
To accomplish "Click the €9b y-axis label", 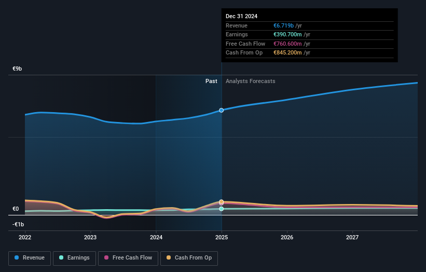I will pos(17,69).
